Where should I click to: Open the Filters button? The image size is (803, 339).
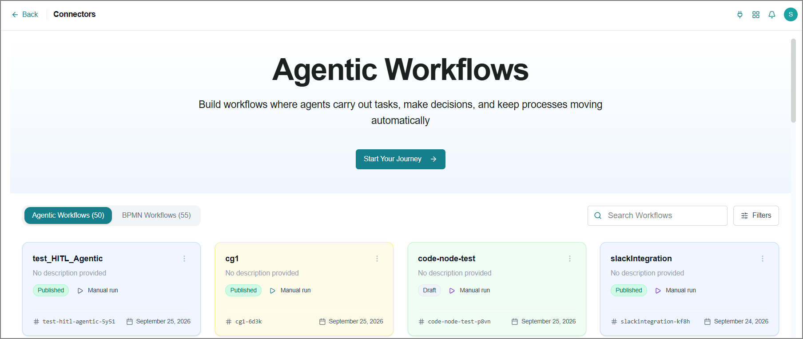point(756,215)
